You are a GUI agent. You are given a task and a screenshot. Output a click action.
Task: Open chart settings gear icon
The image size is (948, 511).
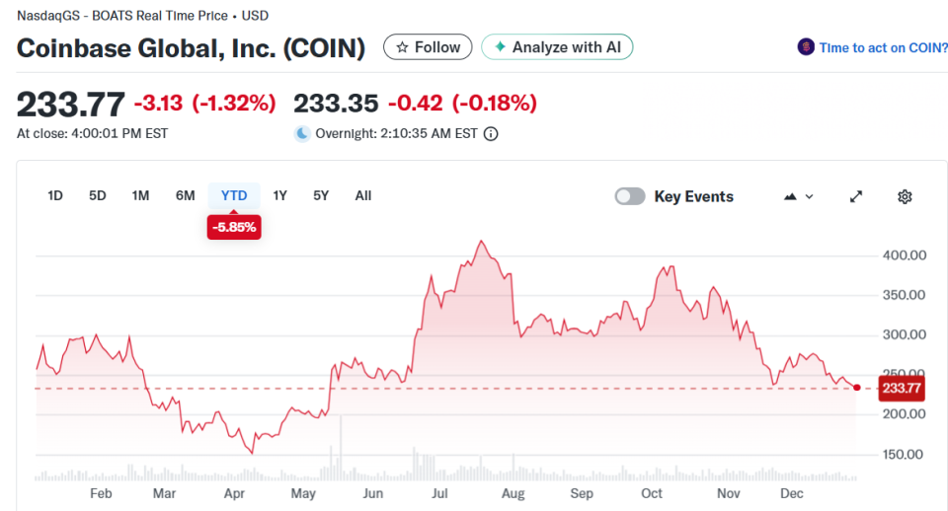click(905, 196)
